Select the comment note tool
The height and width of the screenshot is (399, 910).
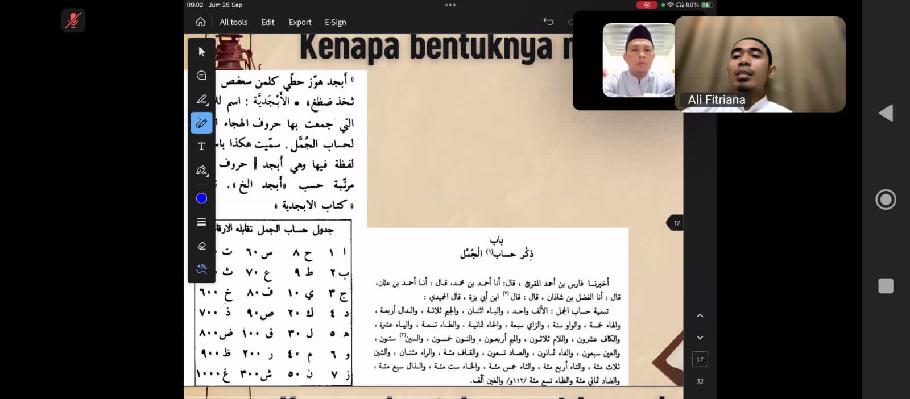click(x=201, y=76)
